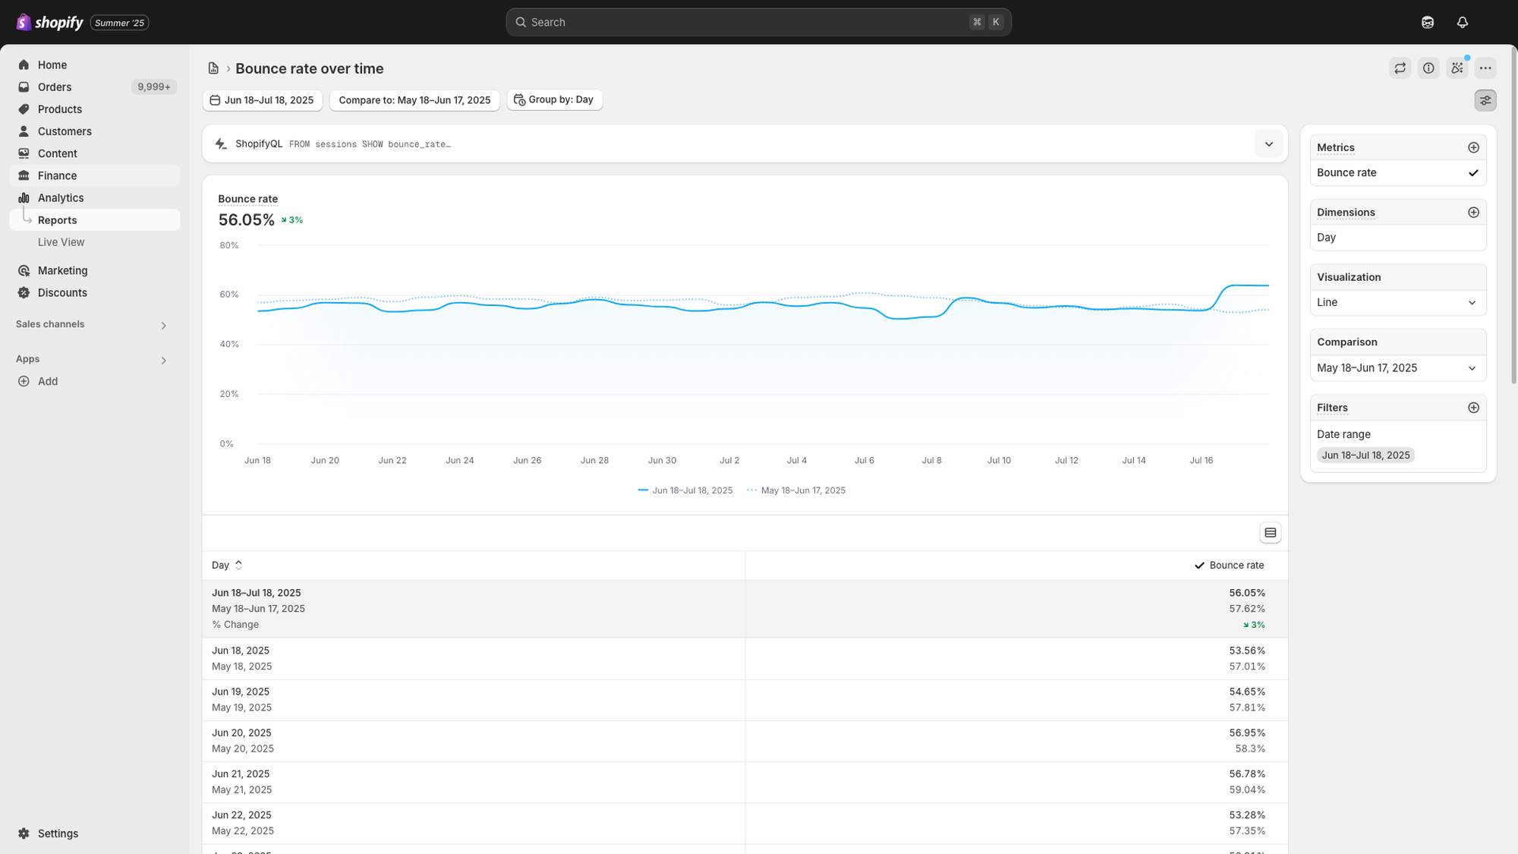Click the 53.56% value for Jun 18
Viewport: 1518px width, 854px height.
(x=1247, y=651)
